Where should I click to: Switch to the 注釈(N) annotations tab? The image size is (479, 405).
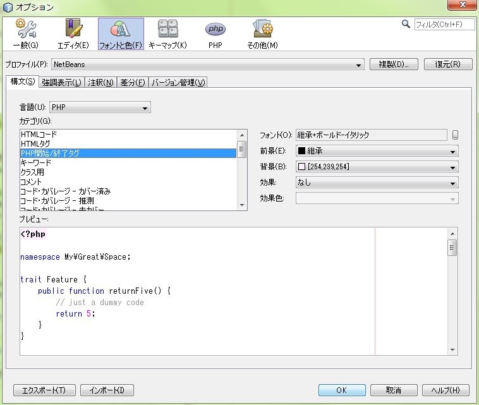(x=100, y=83)
